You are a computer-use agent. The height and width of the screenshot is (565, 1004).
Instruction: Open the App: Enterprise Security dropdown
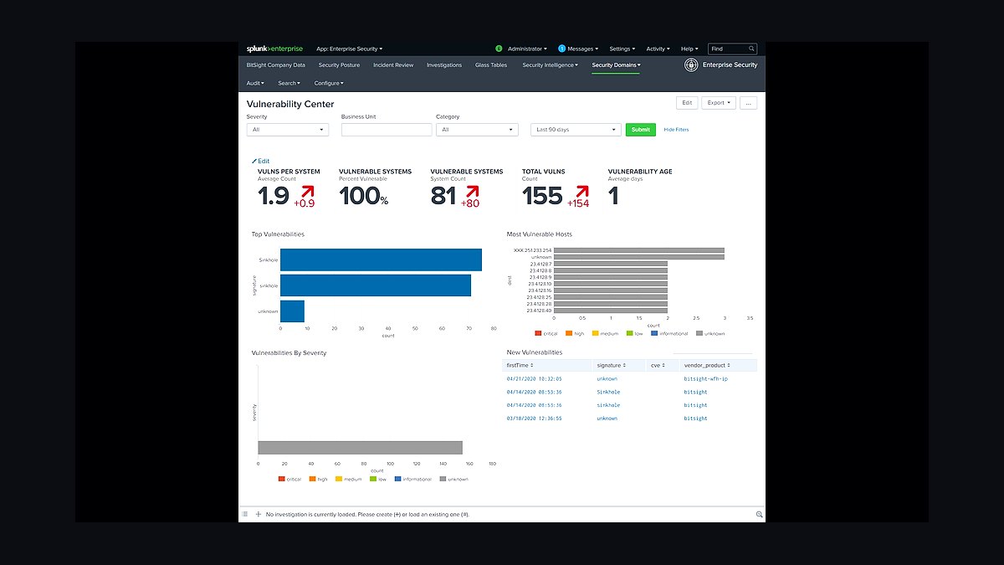[x=350, y=49]
